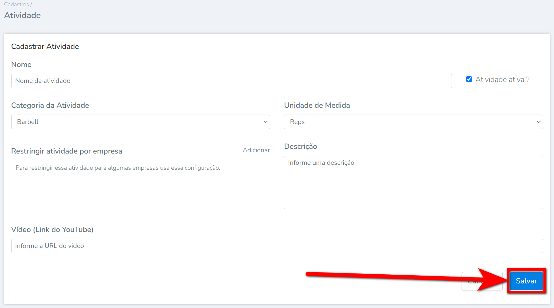Click the chevron arrow on the Reps select
The image size is (554, 308).
click(538, 122)
